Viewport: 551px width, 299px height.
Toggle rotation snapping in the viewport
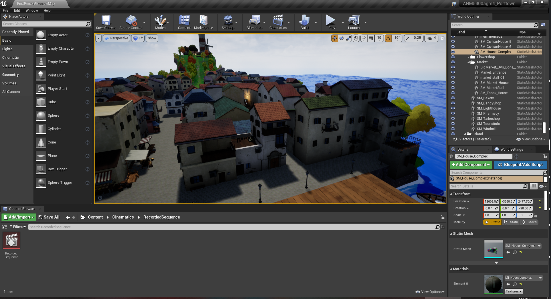(388, 38)
